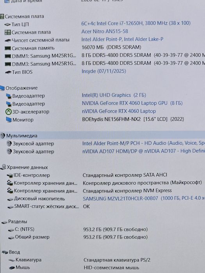205x273 pixels.
Task: Click the keyboard icon beside Клавиатура
Action: (x=12, y=261)
